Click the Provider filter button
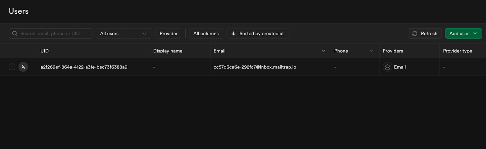This screenshot has width=486, height=149. pyautogui.click(x=169, y=33)
